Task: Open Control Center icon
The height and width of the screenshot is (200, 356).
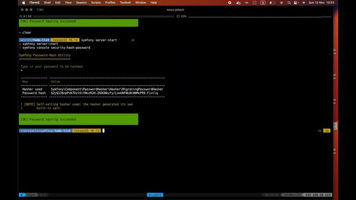Action: pyautogui.click(x=296, y=3)
